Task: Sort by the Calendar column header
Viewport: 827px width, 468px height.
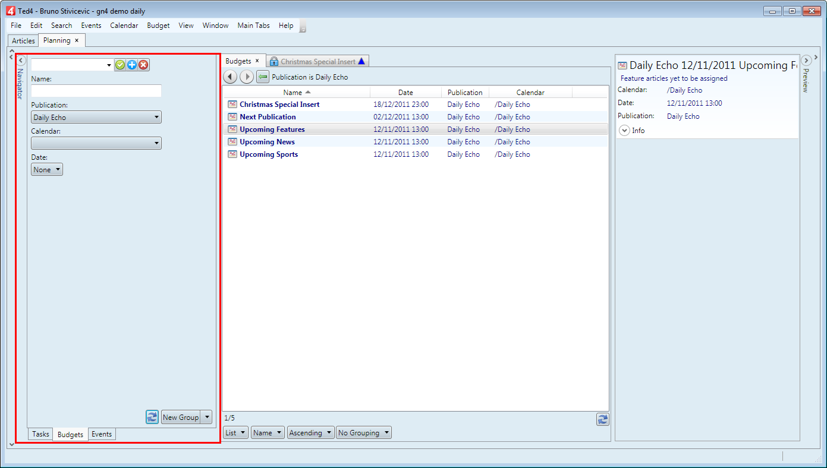Action: [530, 92]
